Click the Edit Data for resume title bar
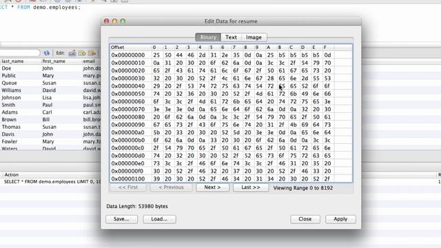 231,21
